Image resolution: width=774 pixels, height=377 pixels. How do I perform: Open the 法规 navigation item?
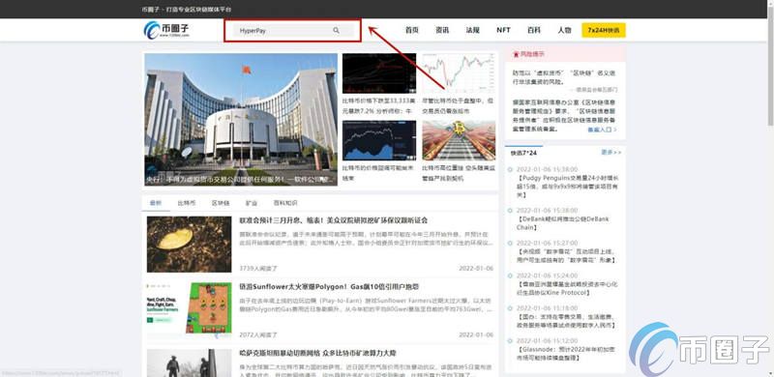tap(472, 30)
